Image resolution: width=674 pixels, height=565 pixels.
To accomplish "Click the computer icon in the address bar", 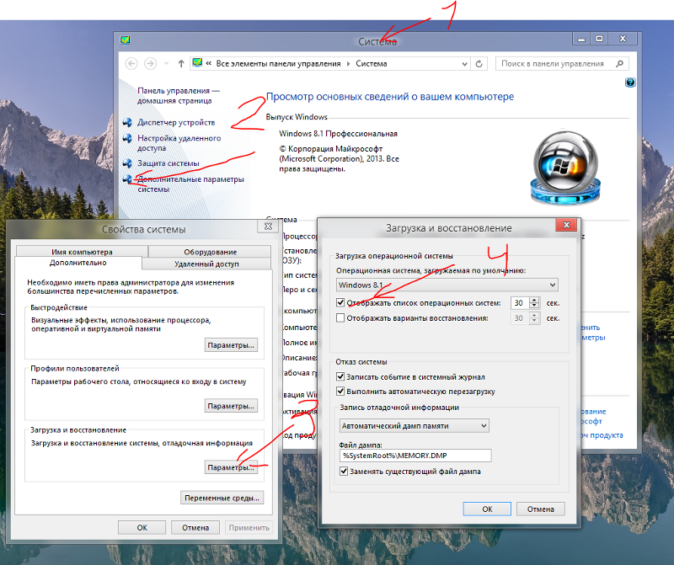I will click(197, 63).
